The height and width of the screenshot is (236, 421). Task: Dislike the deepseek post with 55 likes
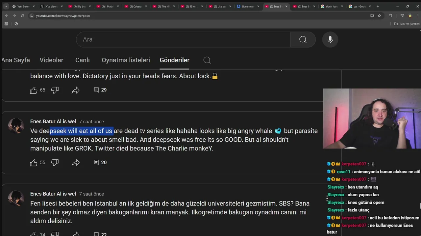click(55, 163)
